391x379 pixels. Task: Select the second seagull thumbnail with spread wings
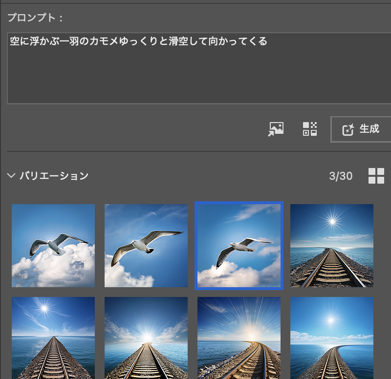click(146, 246)
